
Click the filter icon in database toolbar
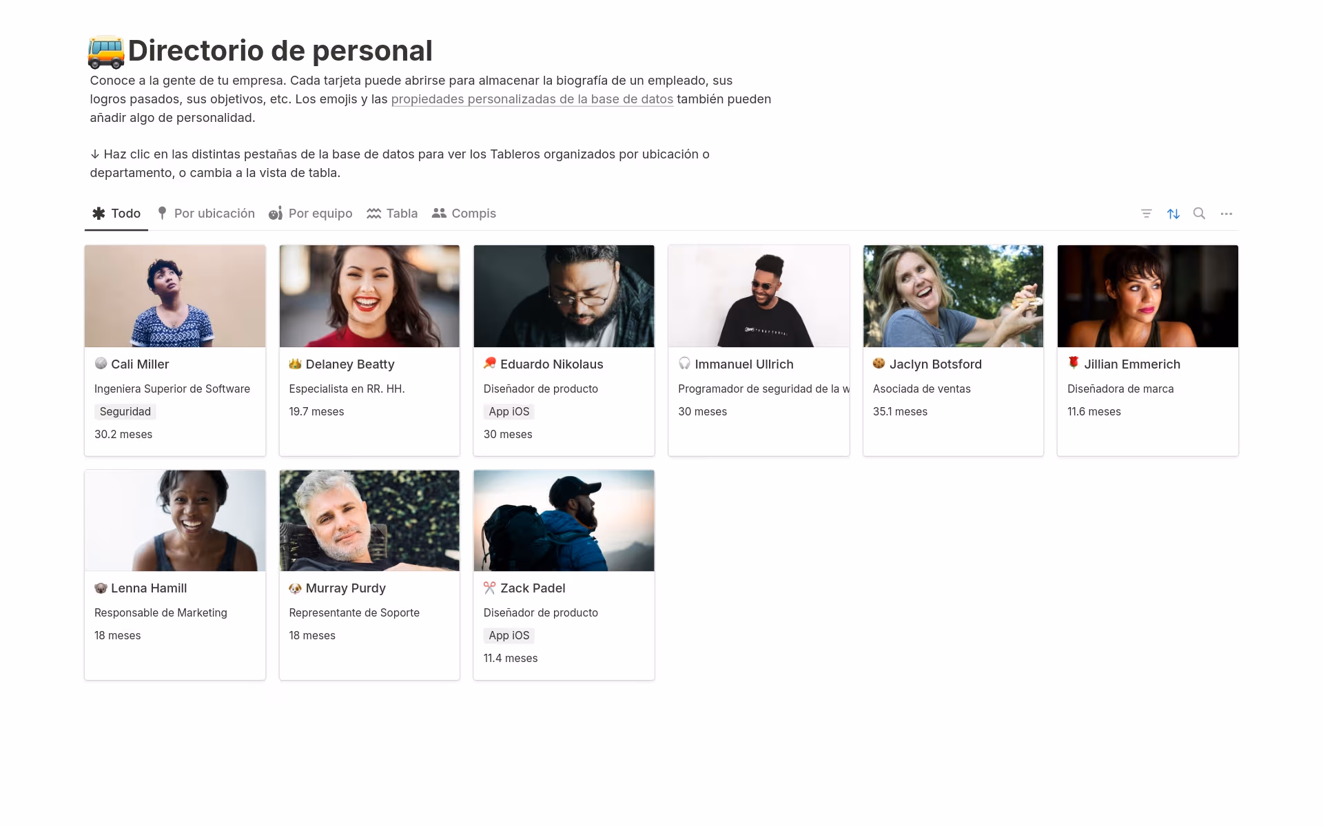click(1146, 214)
